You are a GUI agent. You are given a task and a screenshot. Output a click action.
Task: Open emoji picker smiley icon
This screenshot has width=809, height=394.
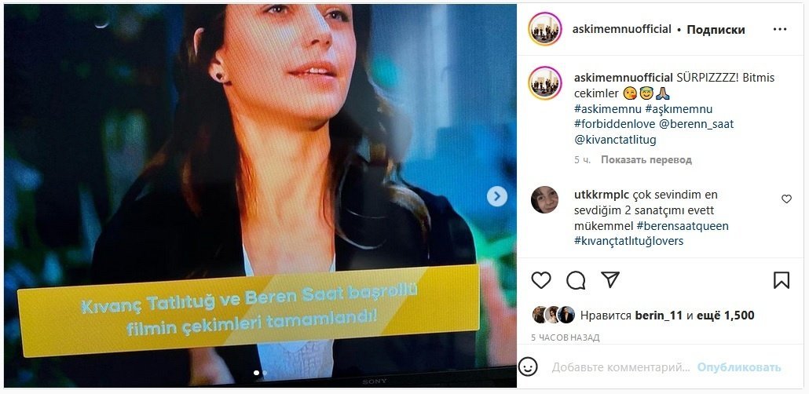[528, 367]
